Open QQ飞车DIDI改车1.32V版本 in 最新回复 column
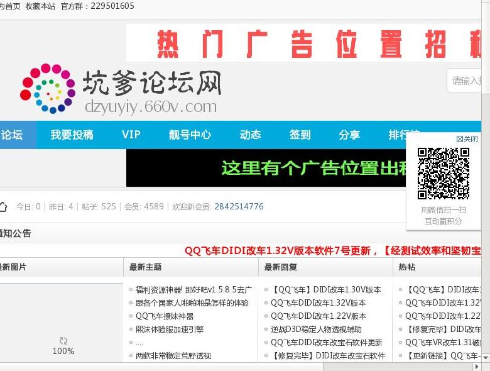490x371 pixels. (x=318, y=303)
